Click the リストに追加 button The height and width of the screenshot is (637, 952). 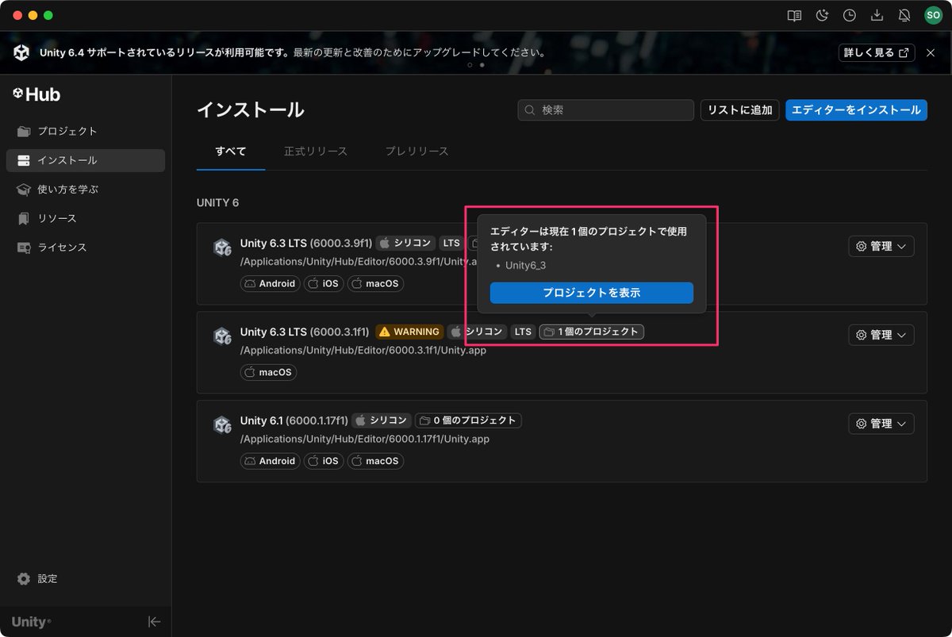(739, 110)
